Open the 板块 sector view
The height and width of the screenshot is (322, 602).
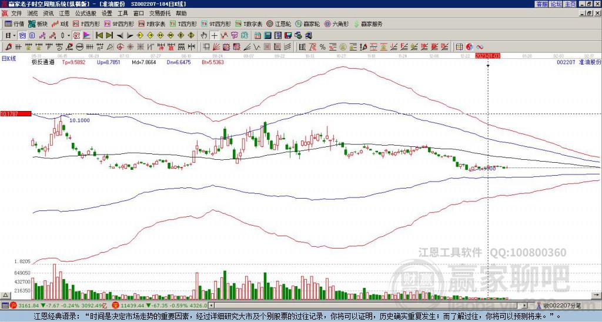[x=38, y=24]
